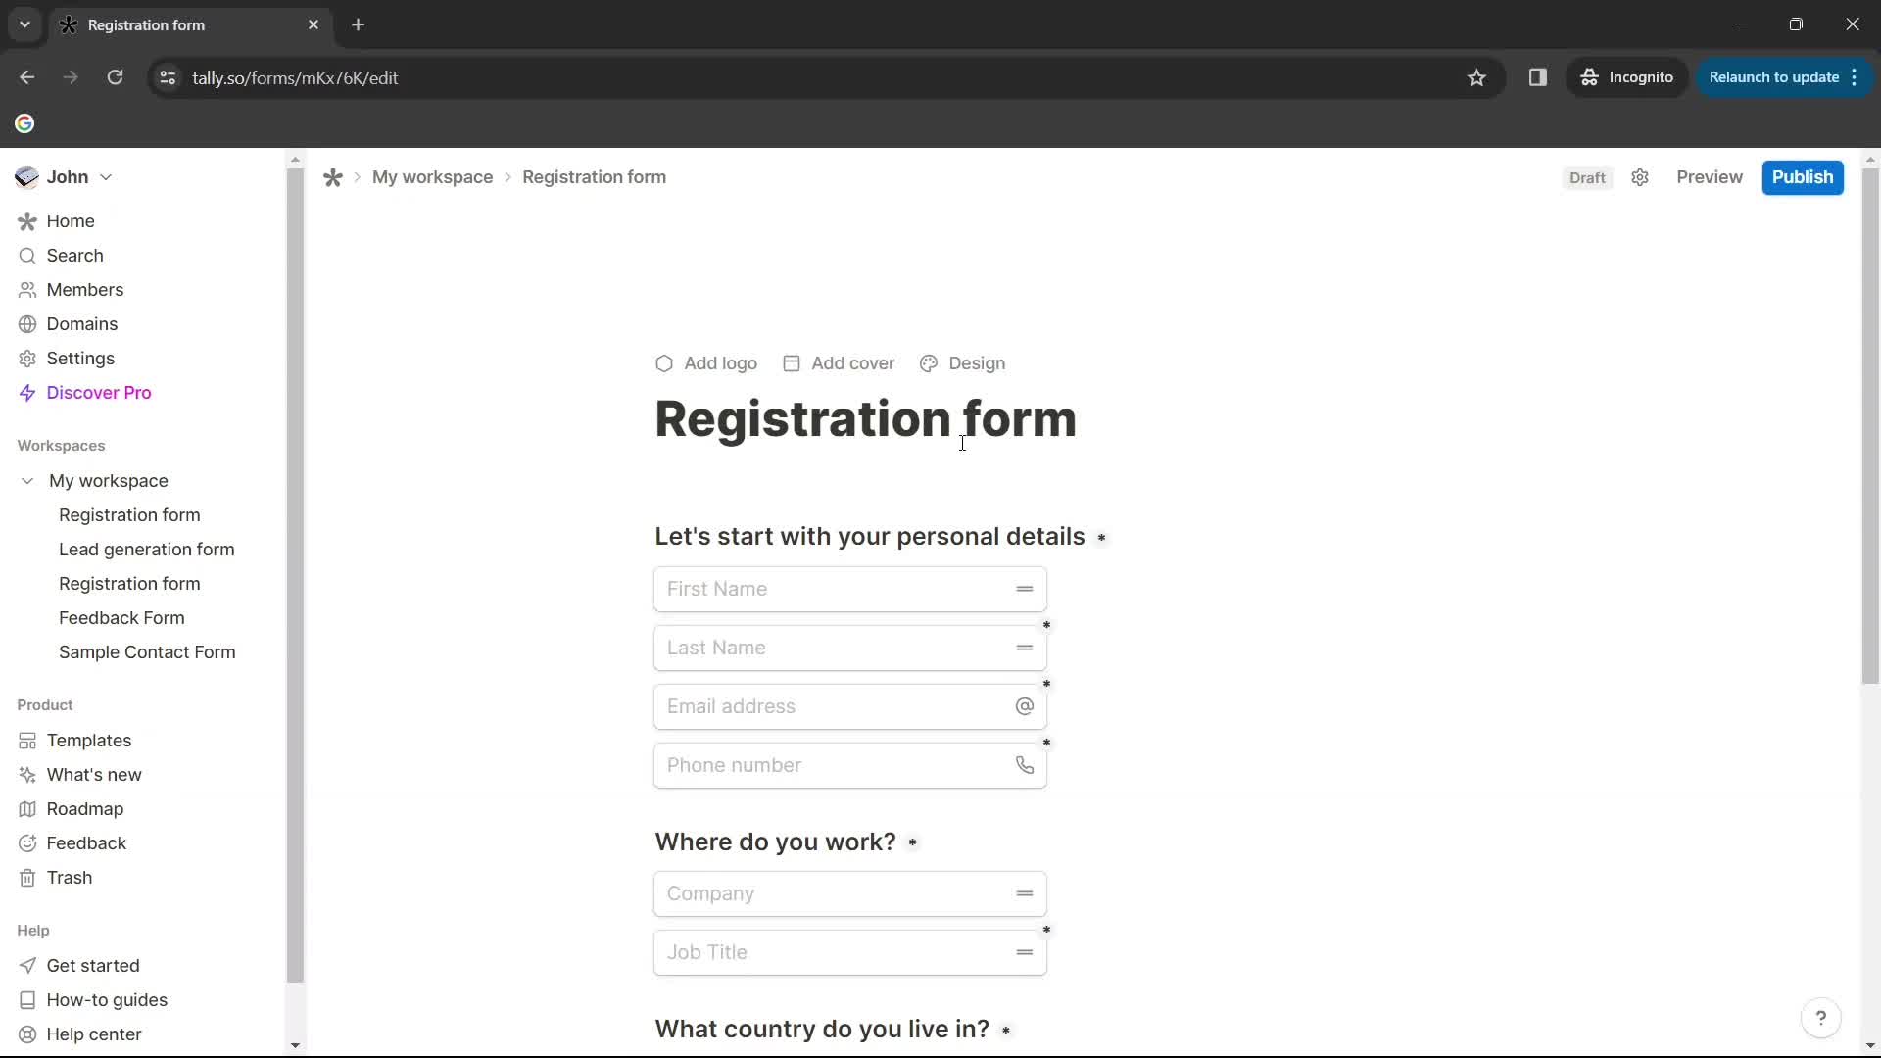Toggle required asterisk on Email address
Screen dimensions: 1881x1058
point(1046,686)
